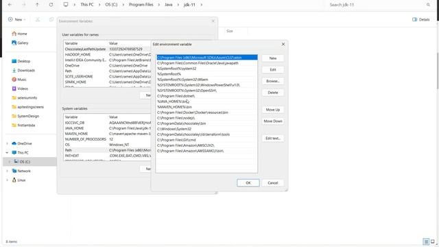This screenshot has width=439, height=247.
Task: Select MAVEN_HOME row in System variables
Action: coord(108,134)
